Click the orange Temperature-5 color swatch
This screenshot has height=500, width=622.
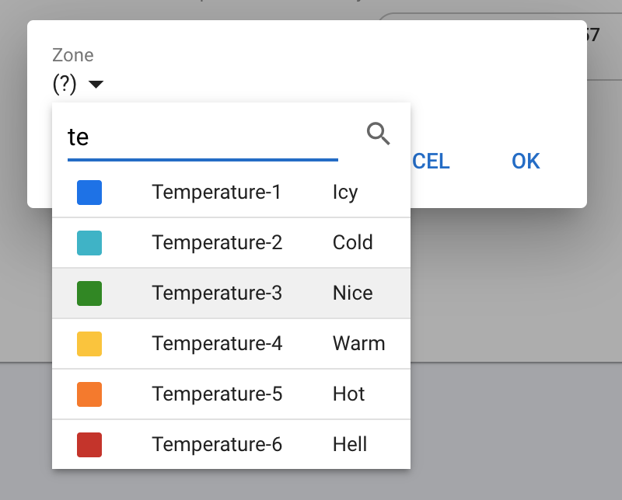89,394
